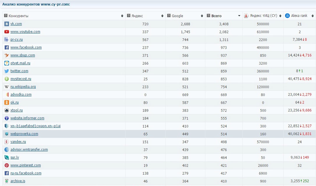Click the Yandex тИЦ header icon
Screen dimensions: 316x186
click(x=246, y=16)
